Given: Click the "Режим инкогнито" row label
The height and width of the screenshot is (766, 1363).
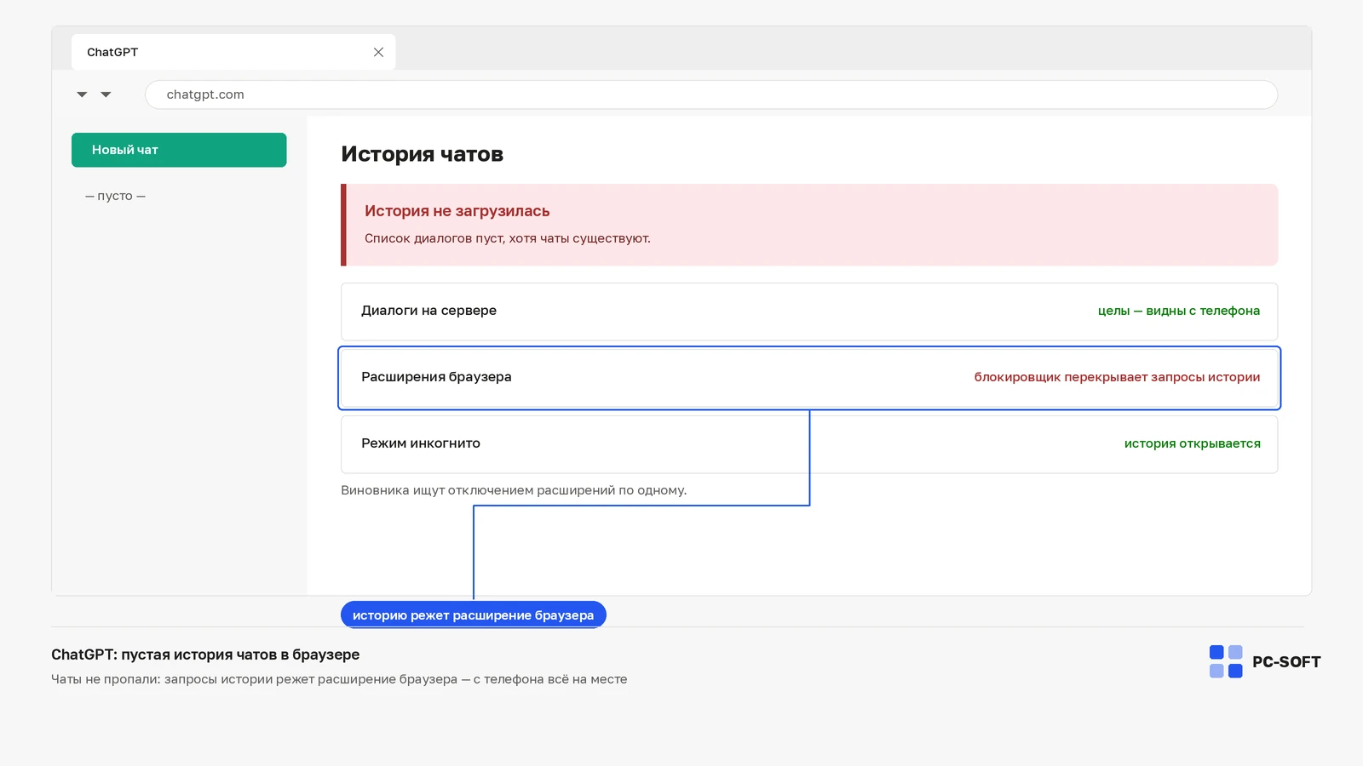Looking at the screenshot, I should [x=421, y=443].
